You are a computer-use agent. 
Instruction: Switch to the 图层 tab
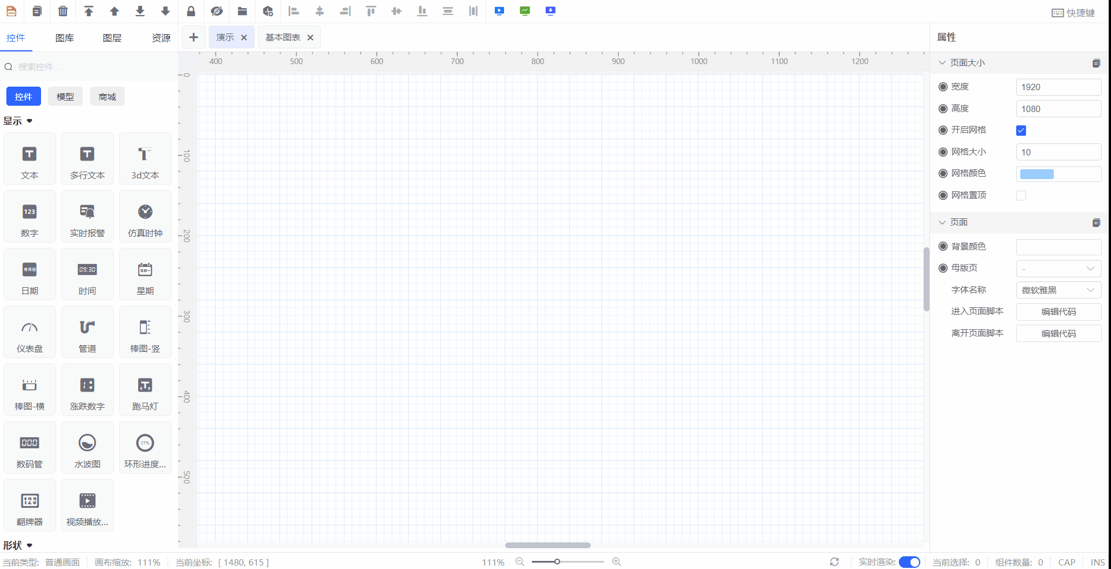tap(112, 38)
